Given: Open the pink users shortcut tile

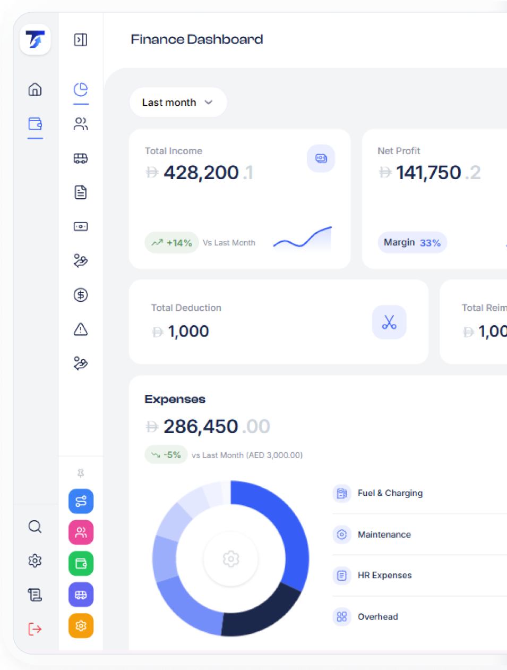Looking at the screenshot, I should click(x=81, y=532).
